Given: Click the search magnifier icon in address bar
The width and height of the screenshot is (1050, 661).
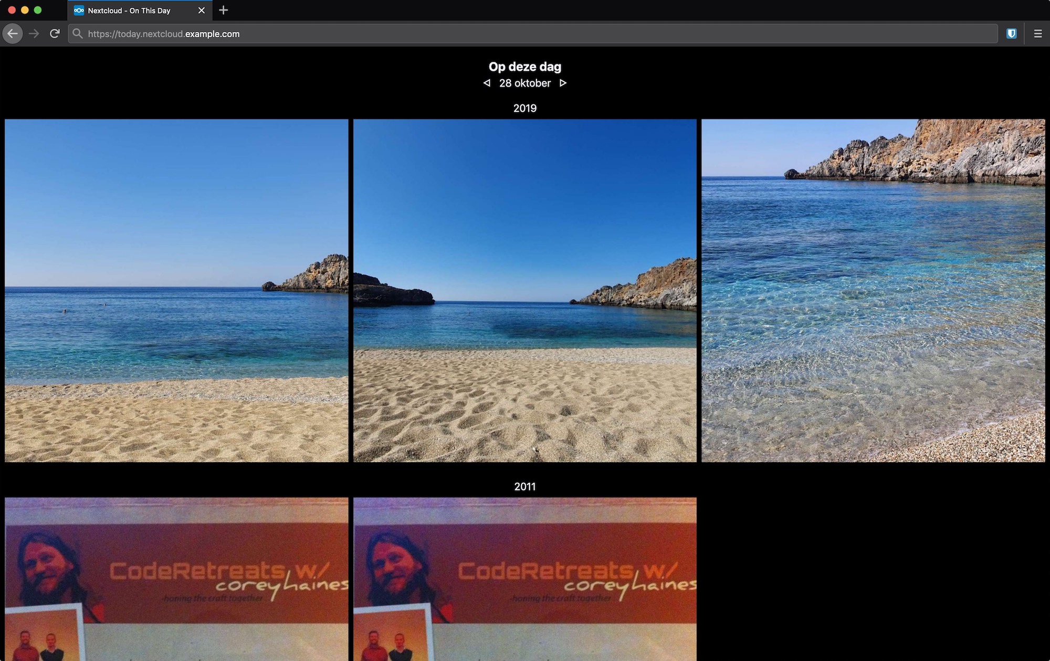Looking at the screenshot, I should click(78, 34).
